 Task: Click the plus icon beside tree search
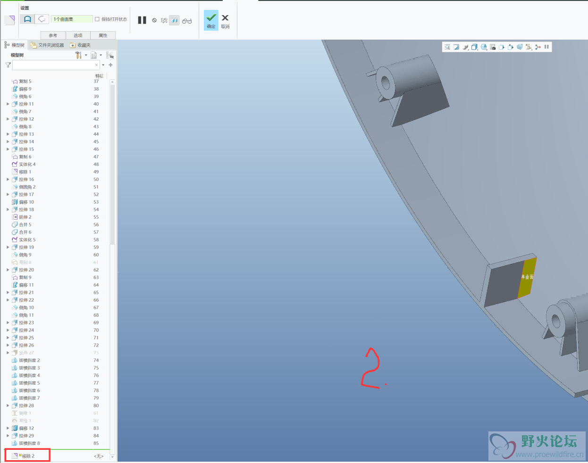coord(110,65)
